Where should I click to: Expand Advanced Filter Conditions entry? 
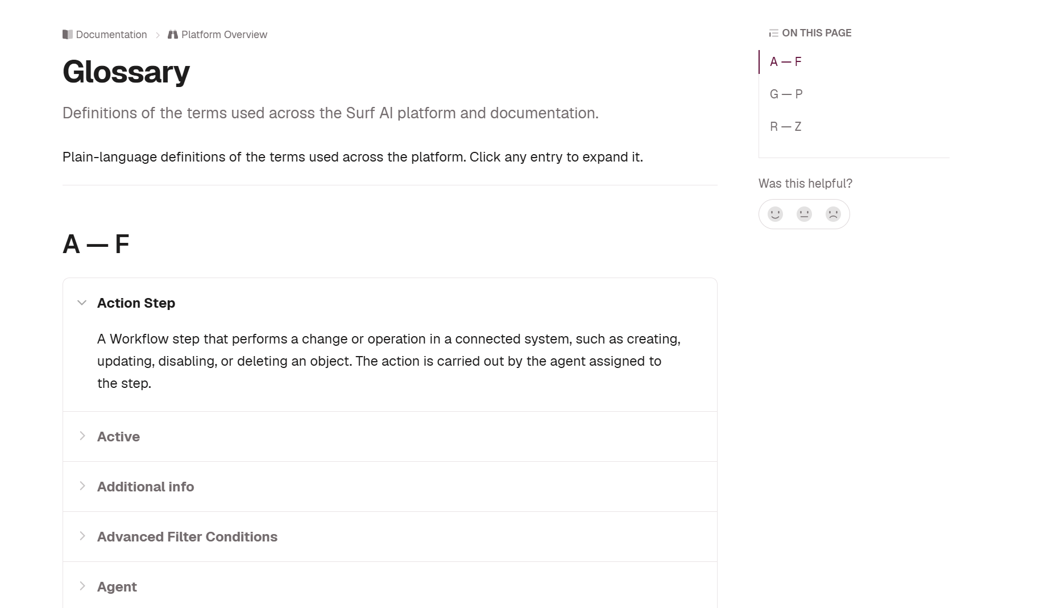tap(390, 536)
